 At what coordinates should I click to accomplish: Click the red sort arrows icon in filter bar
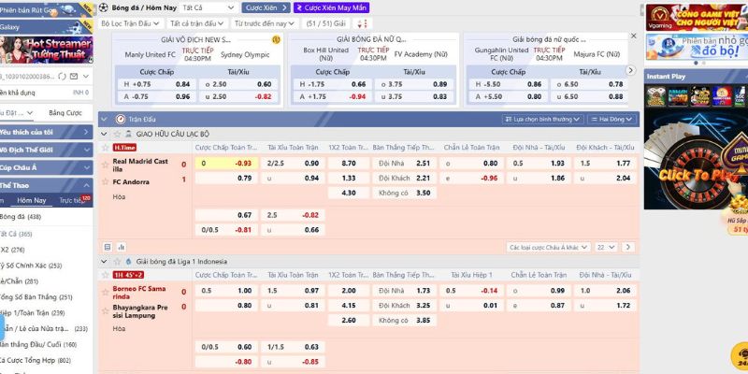point(363,23)
